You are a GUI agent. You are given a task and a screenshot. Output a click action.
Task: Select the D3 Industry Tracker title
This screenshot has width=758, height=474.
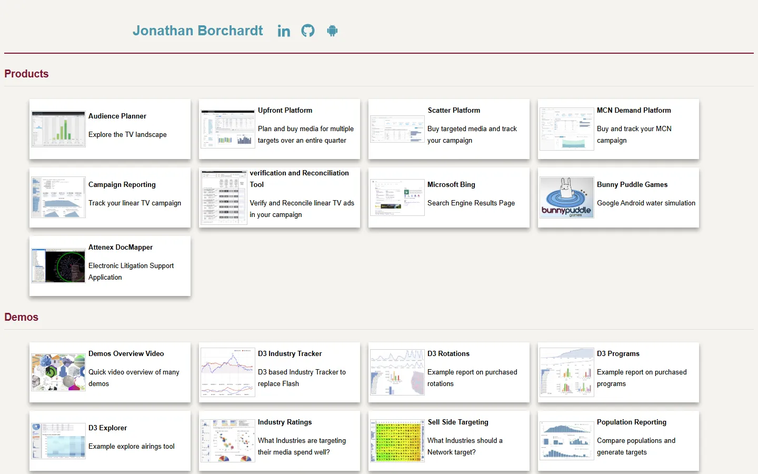pos(290,353)
